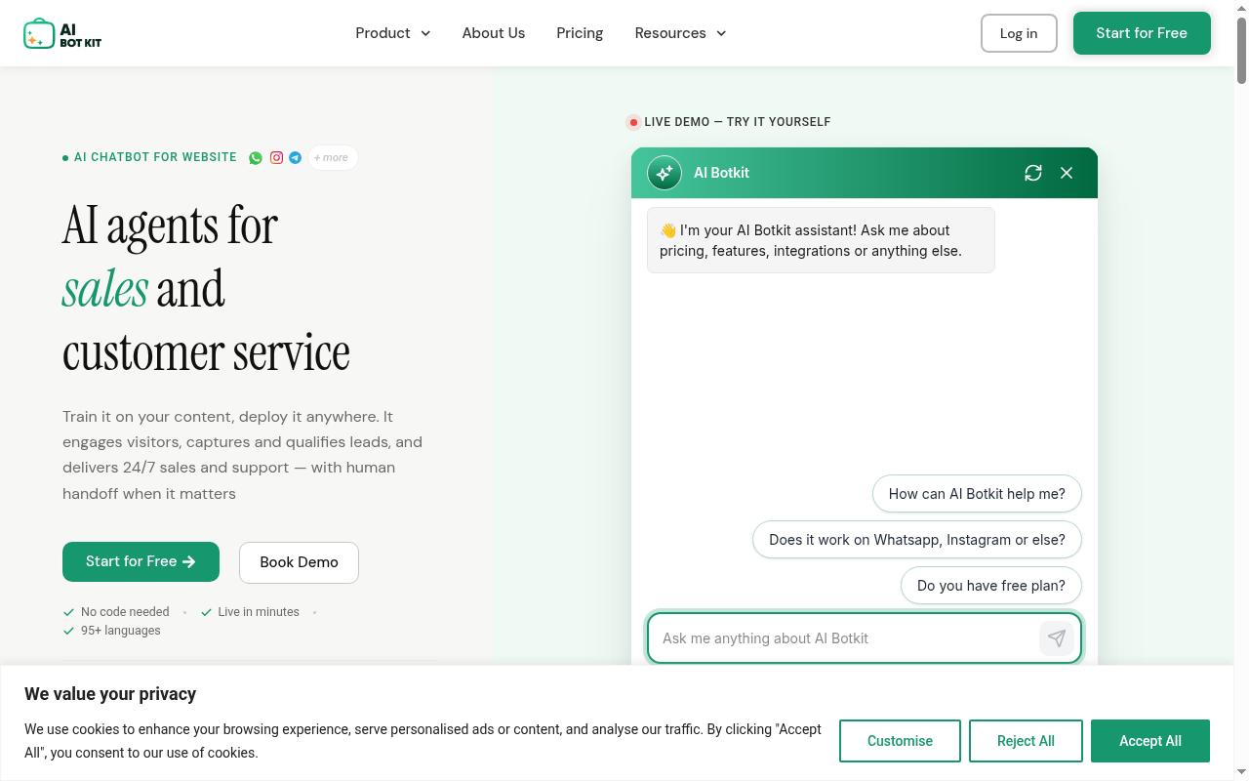1249x781 pixels.
Task: Focus the 'Ask me anything about AI Botkit' field
Action: pyautogui.click(x=843, y=638)
